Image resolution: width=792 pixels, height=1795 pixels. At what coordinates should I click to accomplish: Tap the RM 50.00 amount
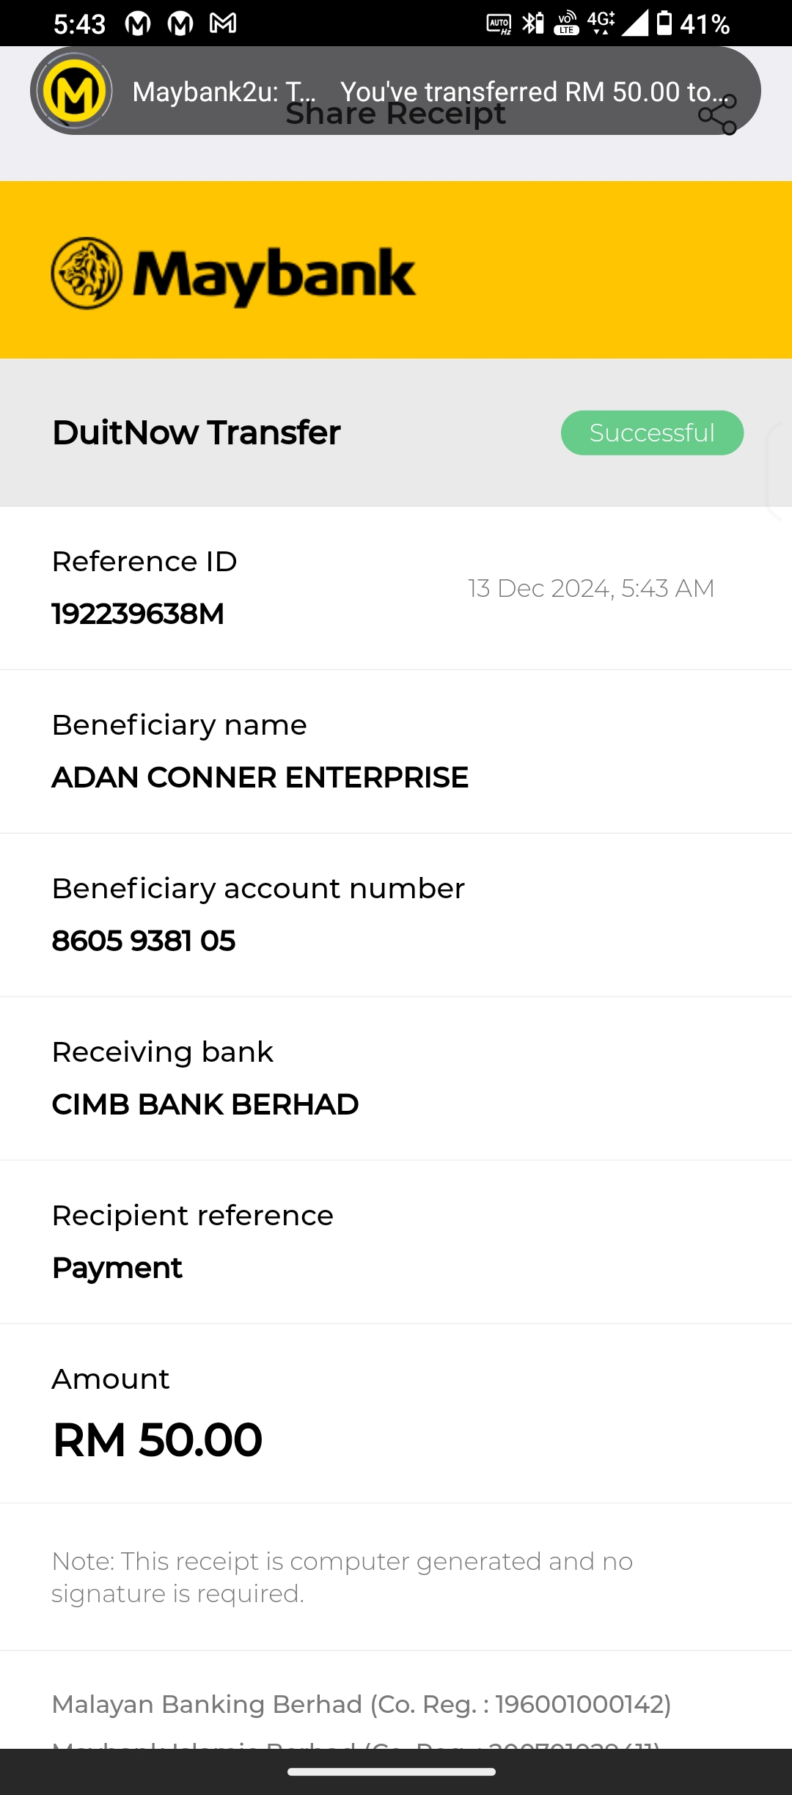[x=158, y=1439]
